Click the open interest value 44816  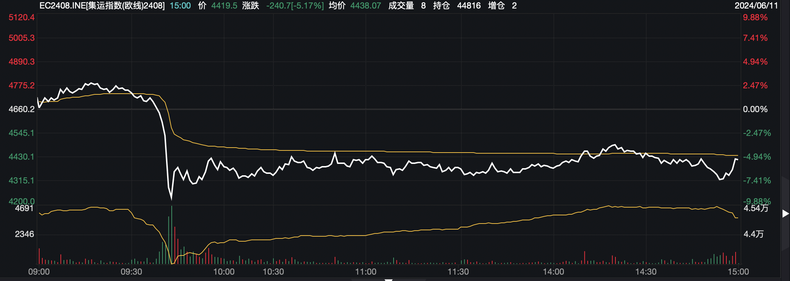[469, 6]
